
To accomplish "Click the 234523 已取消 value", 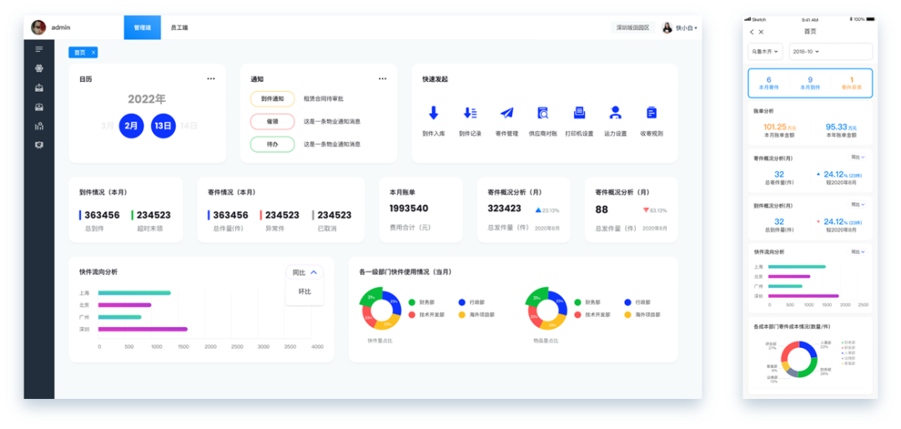I will tap(335, 215).
